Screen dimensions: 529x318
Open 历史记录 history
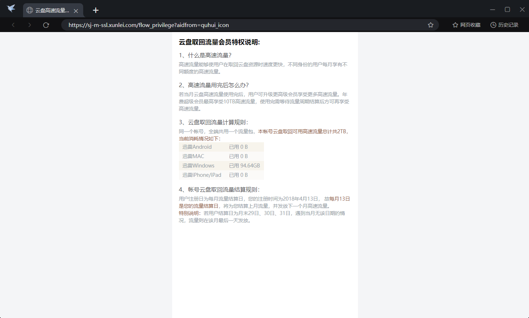coord(504,24)
